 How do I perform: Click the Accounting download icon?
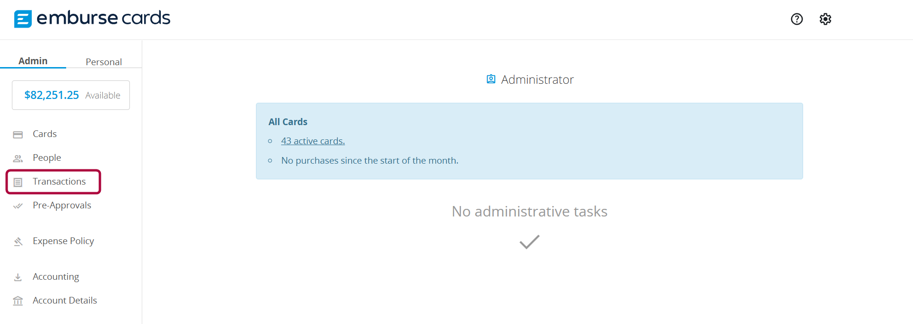[18, 277]
